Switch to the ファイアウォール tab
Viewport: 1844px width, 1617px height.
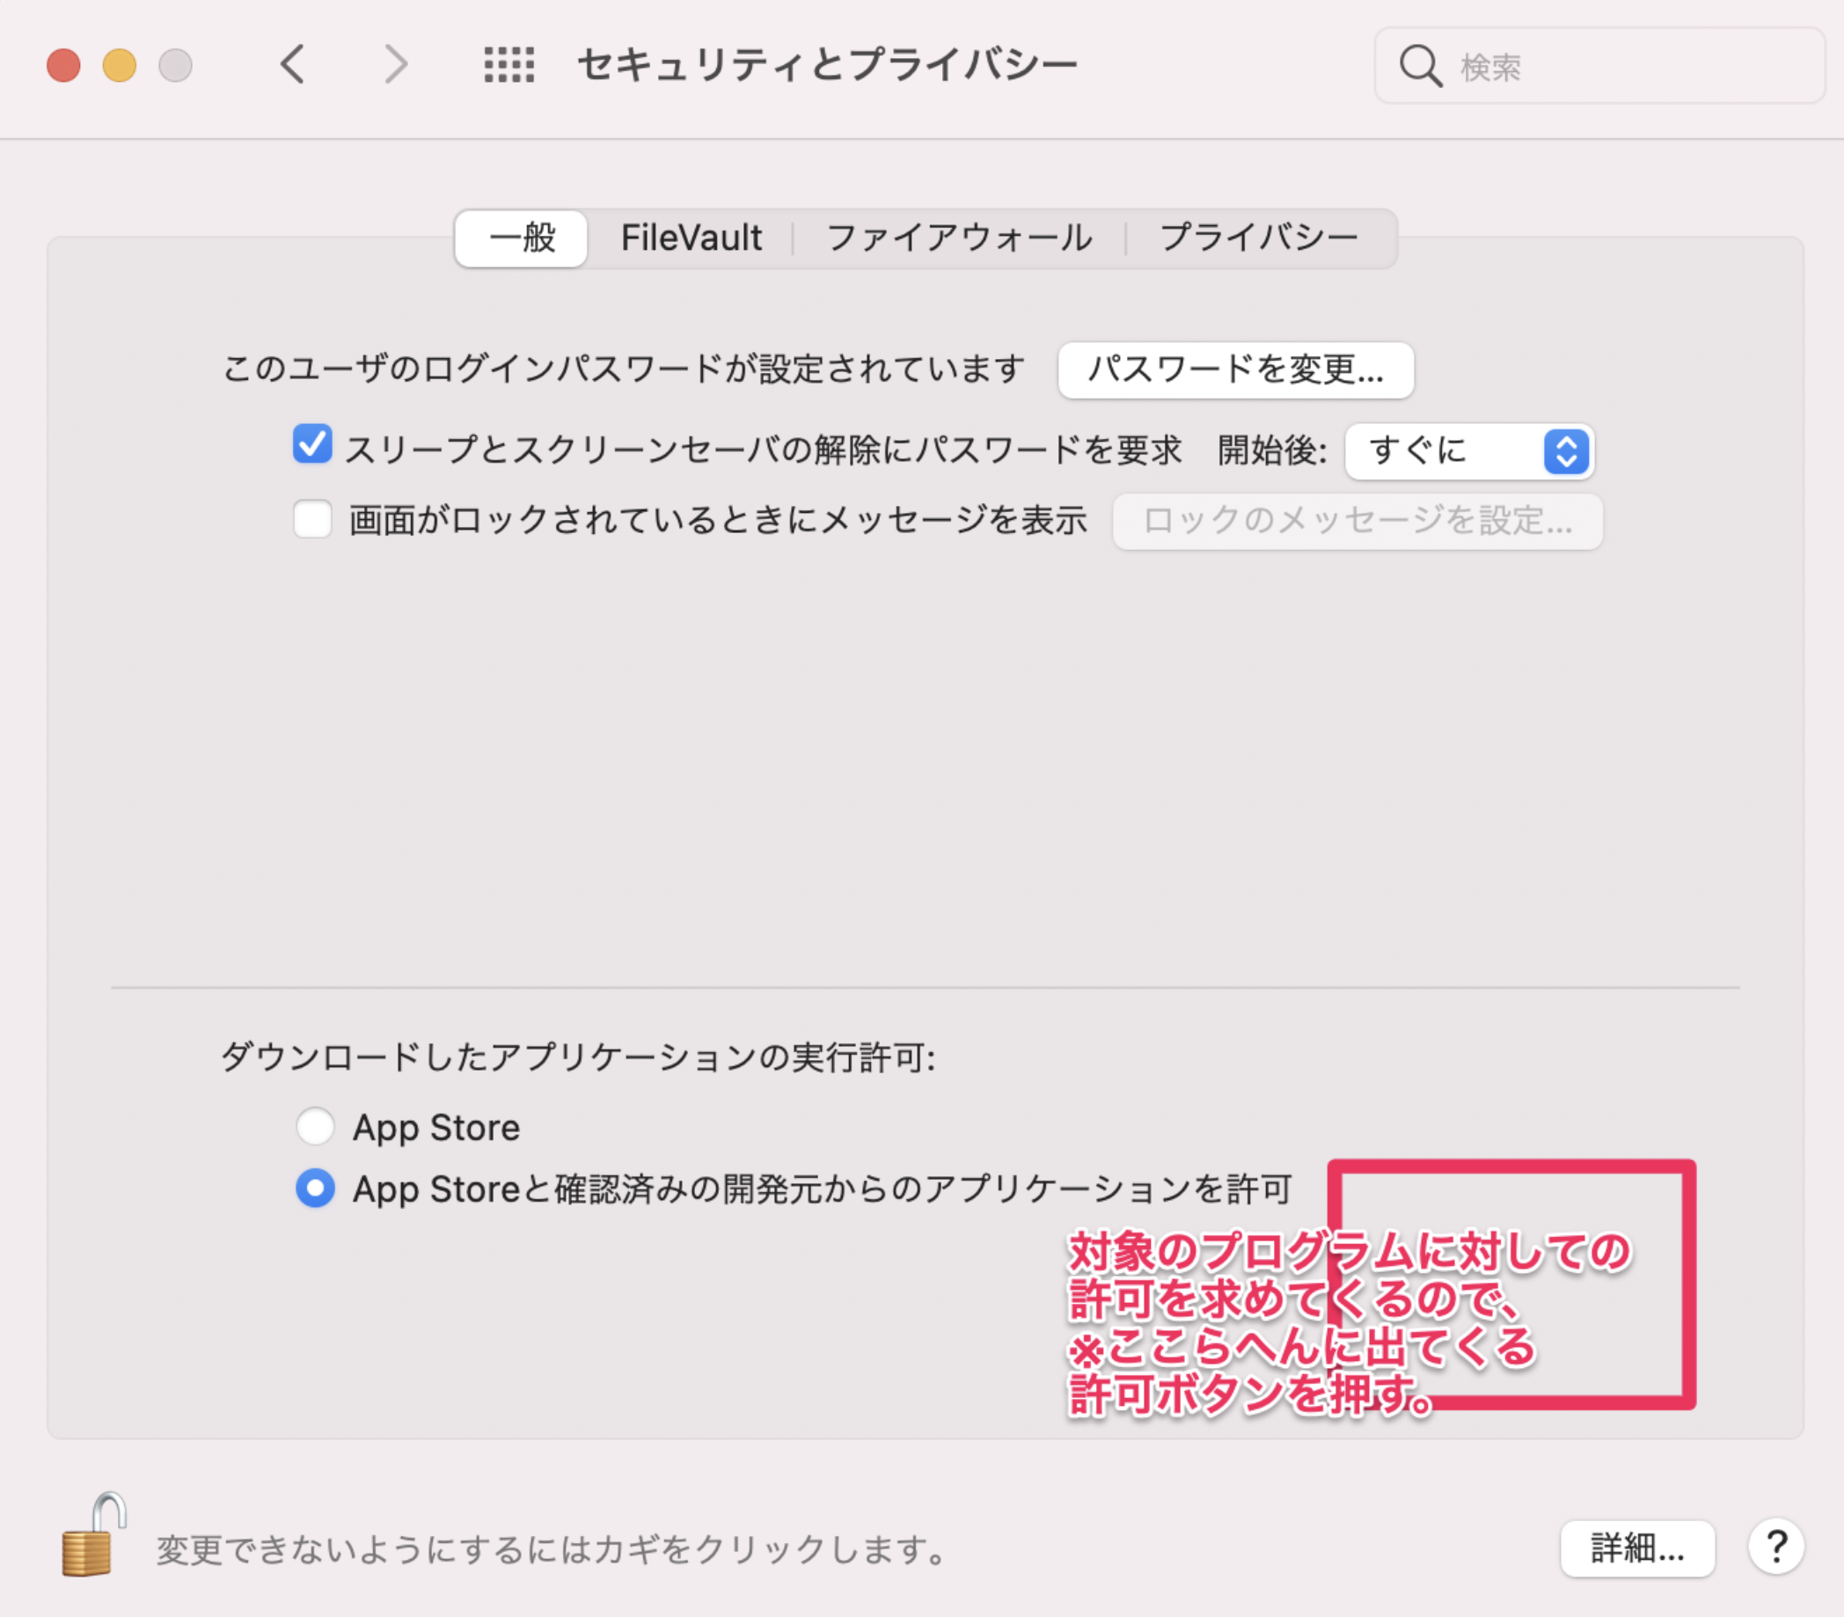click(959, 238)
